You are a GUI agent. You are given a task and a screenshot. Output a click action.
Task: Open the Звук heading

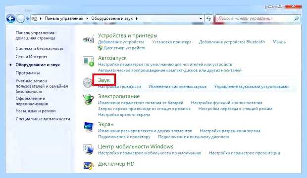click(104, 80)
